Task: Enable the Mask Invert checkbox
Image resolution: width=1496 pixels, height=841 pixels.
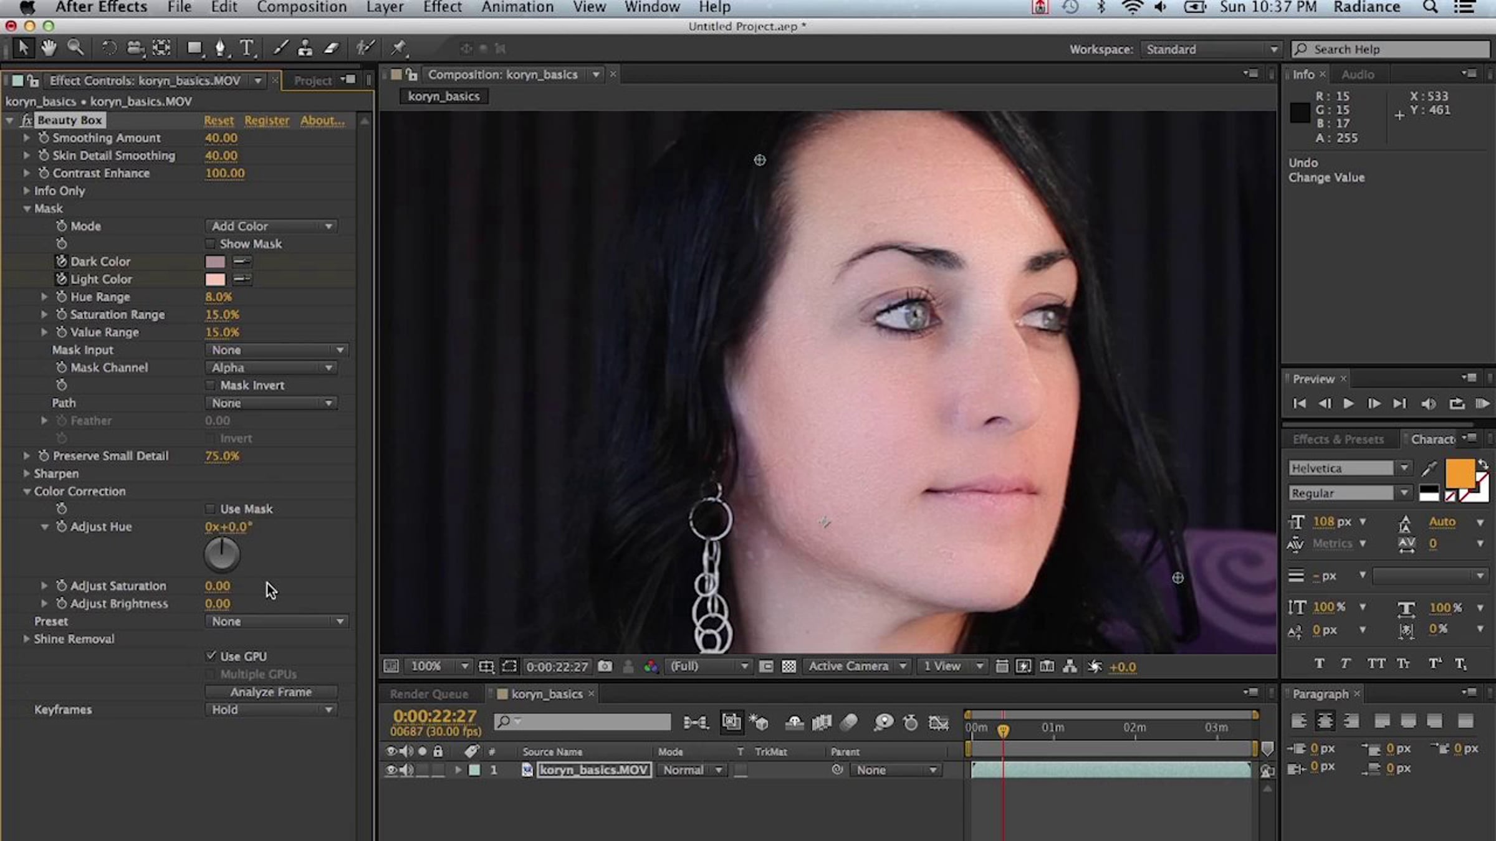Action: (x=210, y=385)
